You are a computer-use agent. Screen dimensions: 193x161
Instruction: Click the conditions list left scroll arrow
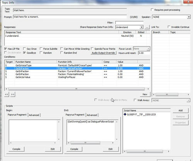(x=6, y=89)
